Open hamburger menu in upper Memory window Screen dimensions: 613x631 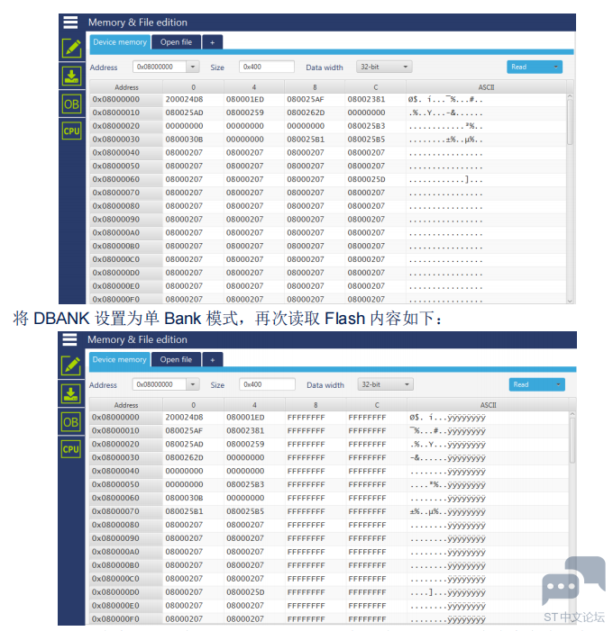pos(70,23)
